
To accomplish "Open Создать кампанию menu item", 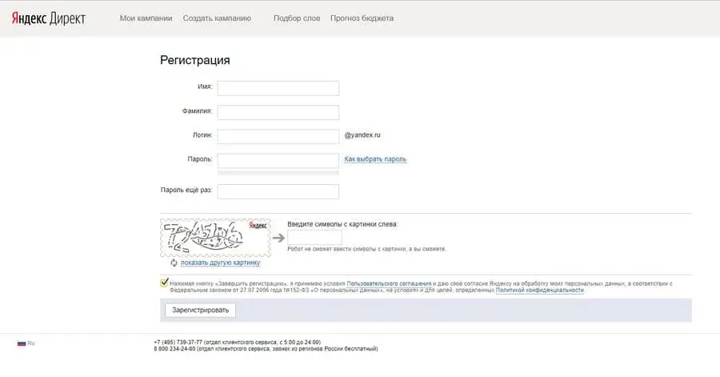I will (x=217, y=18).
